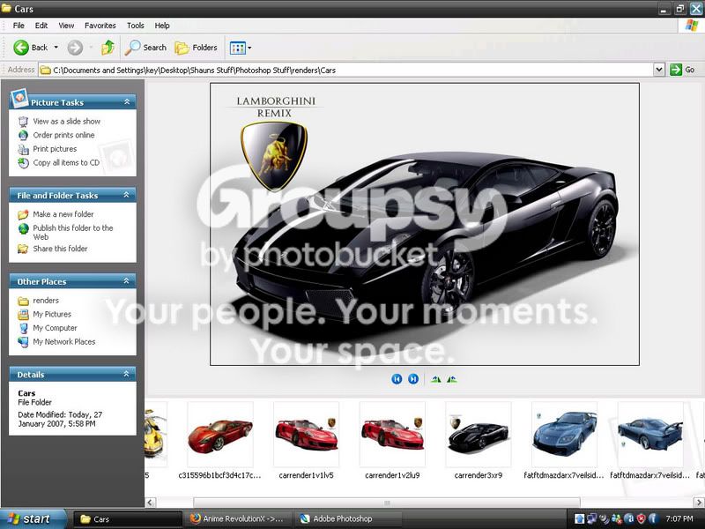Click the Previous Image filmstrip button
Screen dimensions: 705x529
pyautogui.click(x=397, y=379)
